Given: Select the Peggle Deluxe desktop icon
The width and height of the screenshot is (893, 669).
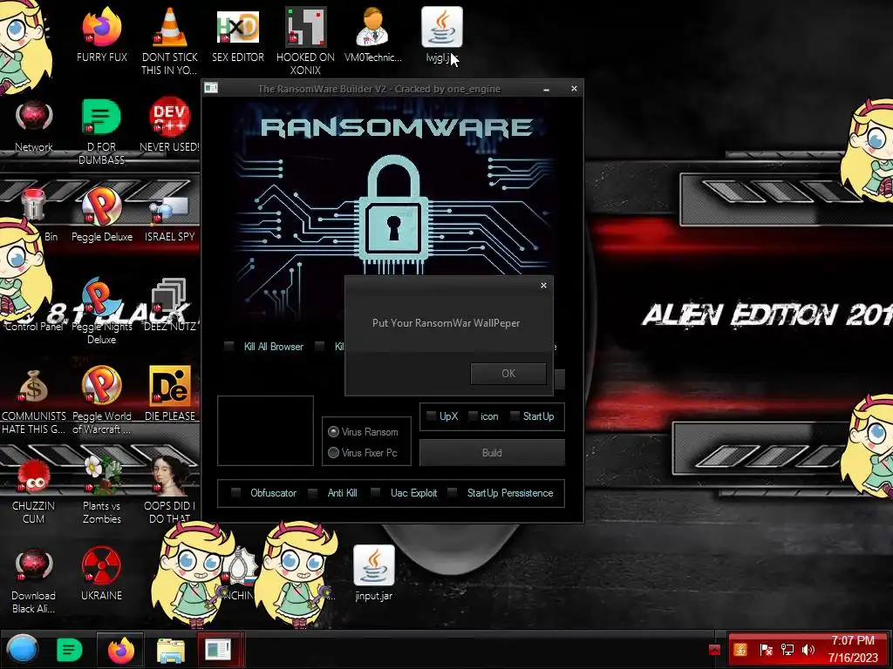Looking at the screenshot, I should tap(101, 215).
